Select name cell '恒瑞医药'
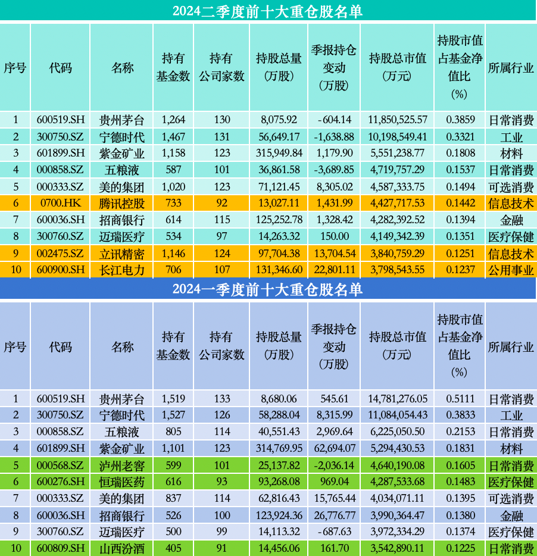537x556 pixels. [121, 482]
